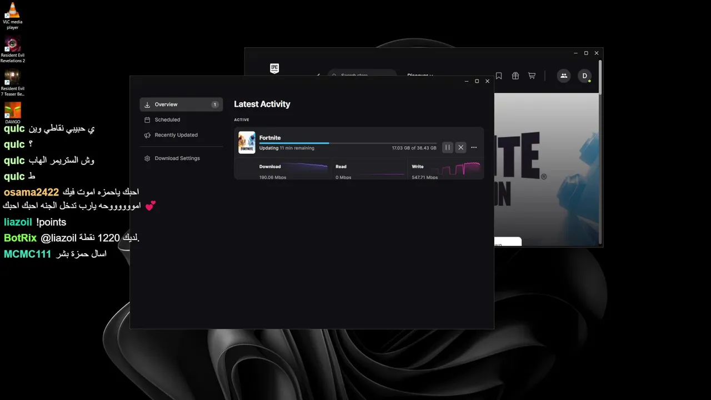This screenshot has width=711, height=400.
Task: Click the Fortnite update progress bar
Action: click(348, 143)
